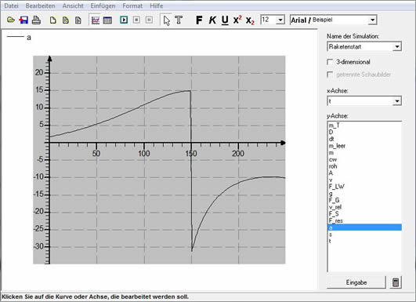Image resolution: width=416 pixels, height=302 pixels.
Task: Select A in the y-Achse list
Action: point(365,173)
